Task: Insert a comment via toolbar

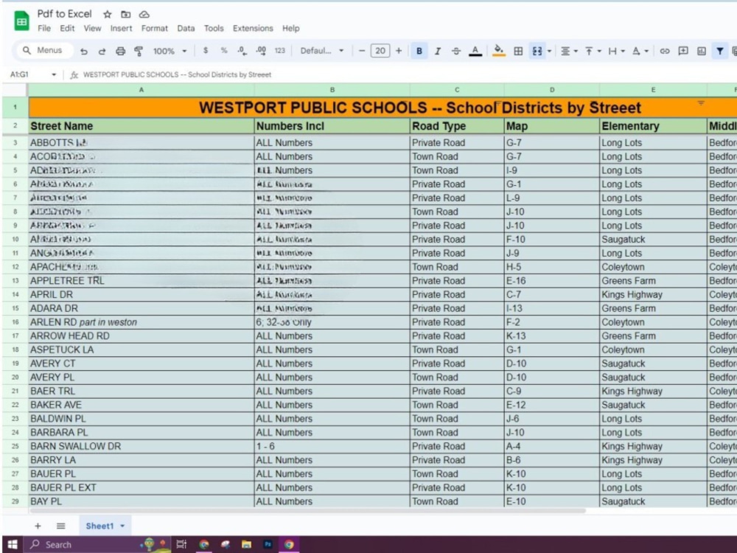Action: point(683,51)
